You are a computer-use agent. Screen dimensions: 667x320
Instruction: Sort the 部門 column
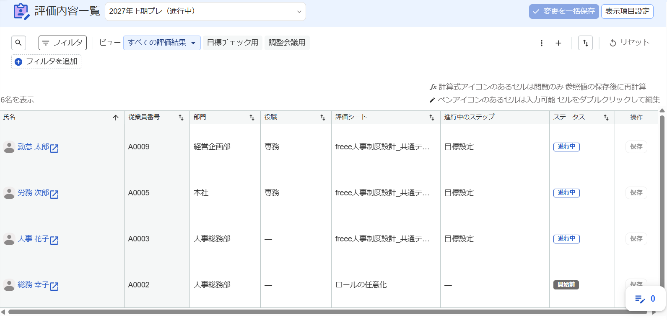252,118
